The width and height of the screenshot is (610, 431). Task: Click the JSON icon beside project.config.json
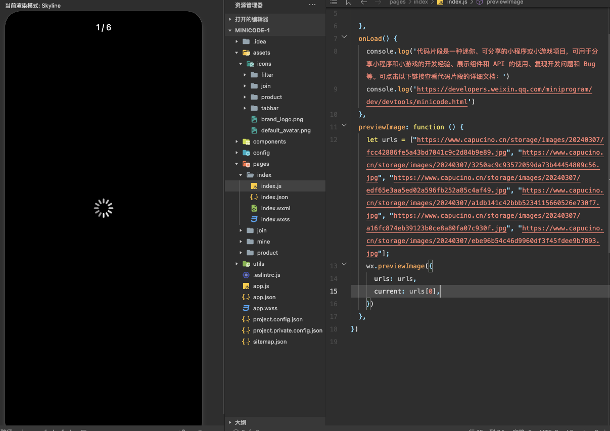[x=246, y=319]
